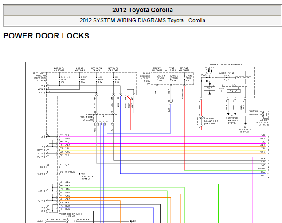Click the 'POWER DOOR LOCKS' section heading
Viewport: 282px width, 223px height.
click(46, 36)
